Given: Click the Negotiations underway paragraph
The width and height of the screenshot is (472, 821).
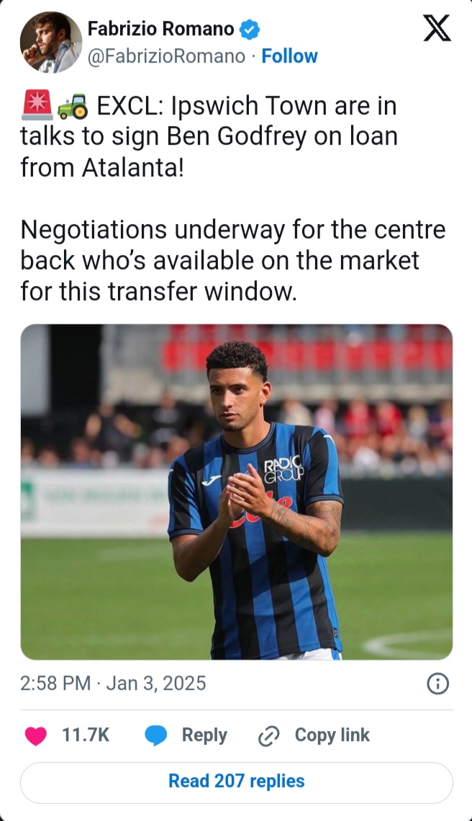Looking at the screenshot, I should (x=233, y=260).
